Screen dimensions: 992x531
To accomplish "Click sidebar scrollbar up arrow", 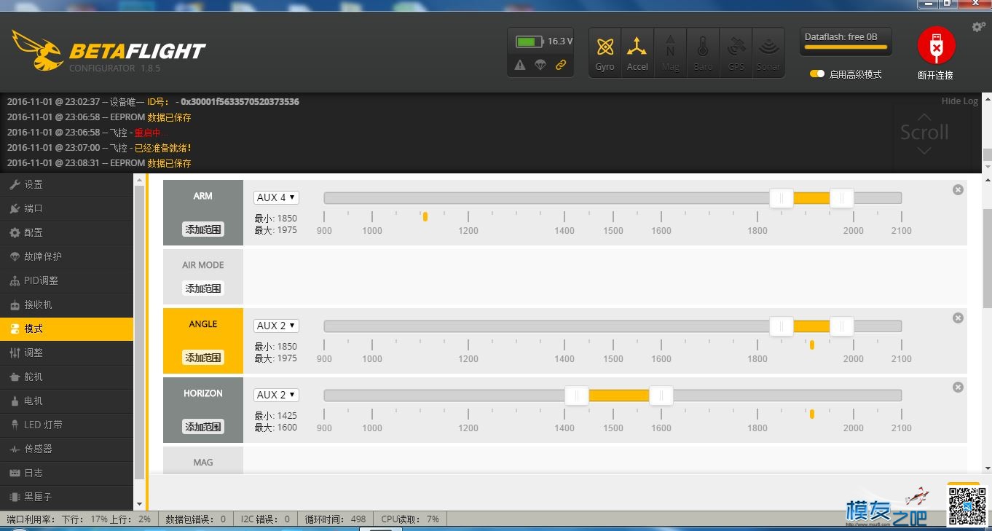I will click(x=139, y=180).
